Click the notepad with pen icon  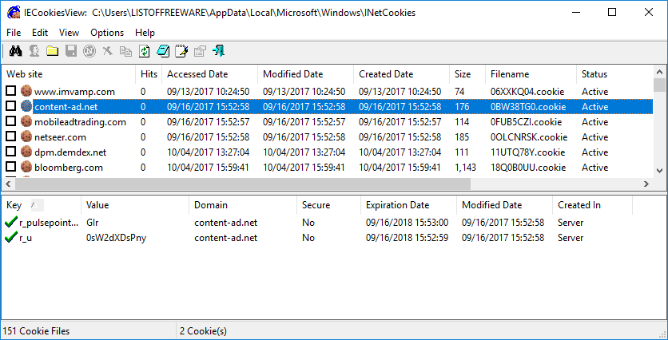181,52
